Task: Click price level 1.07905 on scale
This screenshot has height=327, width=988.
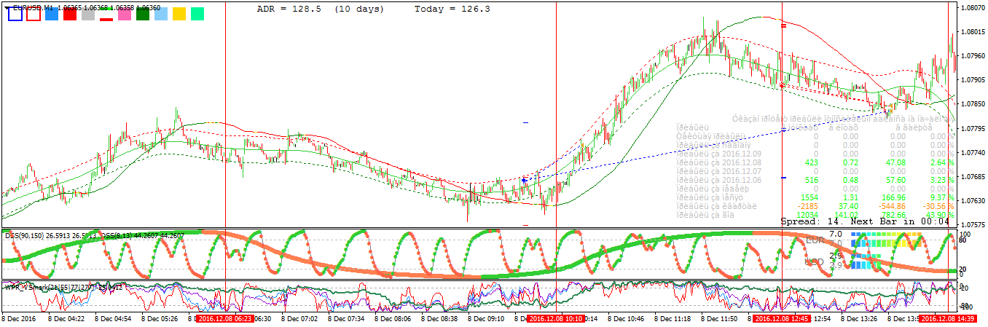Action: [973, 80]
